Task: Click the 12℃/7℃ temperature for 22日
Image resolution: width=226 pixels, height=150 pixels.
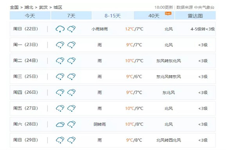Action: click(x=134, y=29)
